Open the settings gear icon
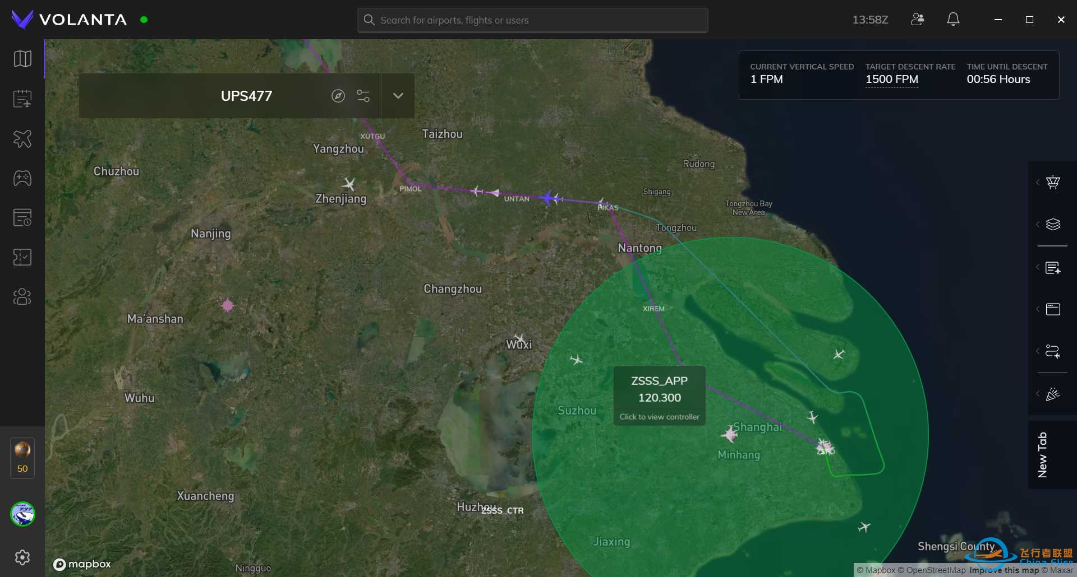This screenshot has height=577, width=1077. [22, 557]
